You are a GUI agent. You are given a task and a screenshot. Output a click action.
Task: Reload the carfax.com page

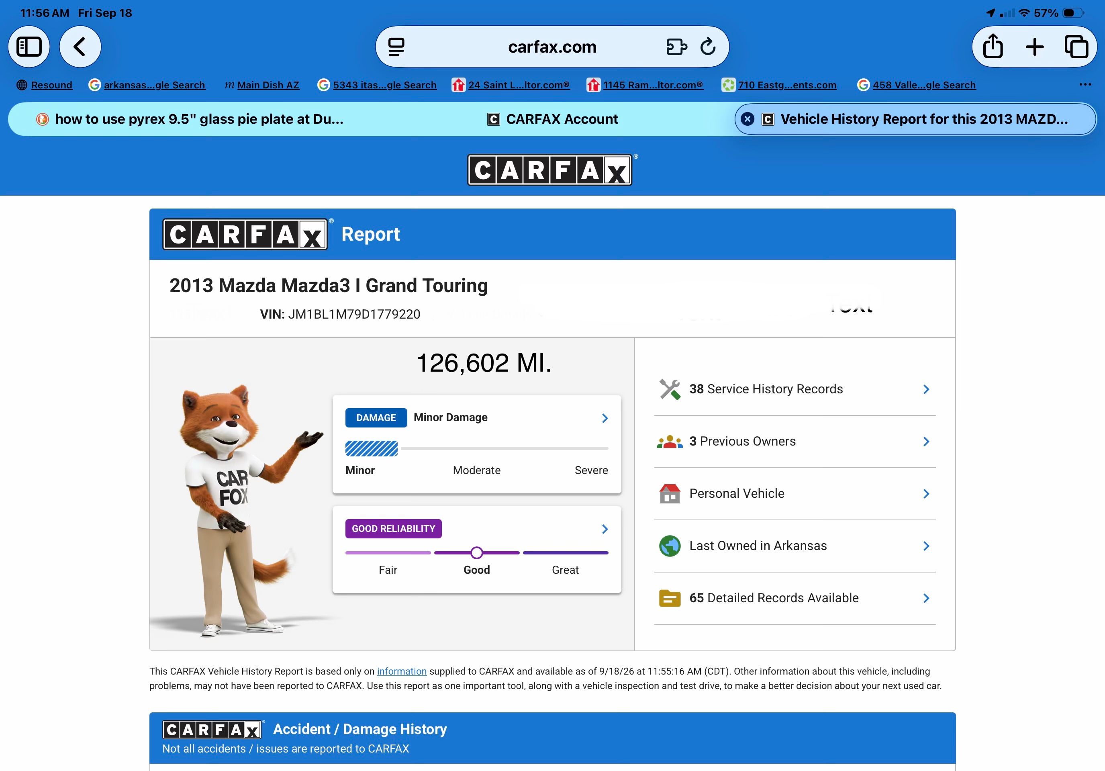pos(708,47)
